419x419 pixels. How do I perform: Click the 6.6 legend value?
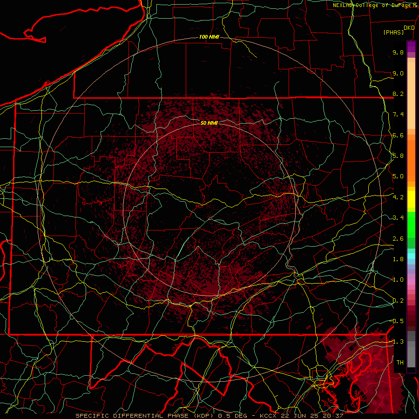coord(398,135)
